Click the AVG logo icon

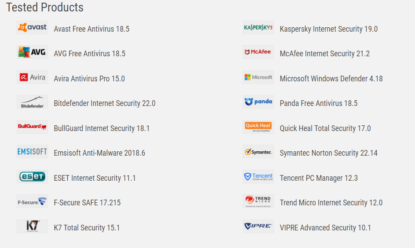[32, 52]
